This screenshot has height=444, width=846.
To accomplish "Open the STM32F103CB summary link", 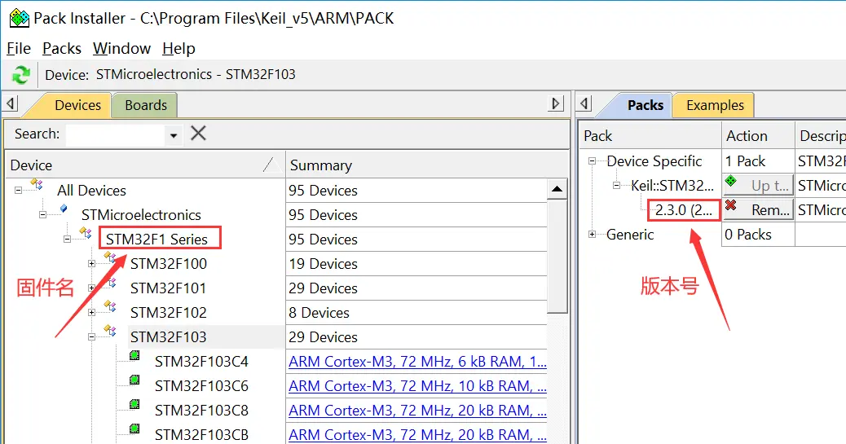I will (x=417, y=435).
